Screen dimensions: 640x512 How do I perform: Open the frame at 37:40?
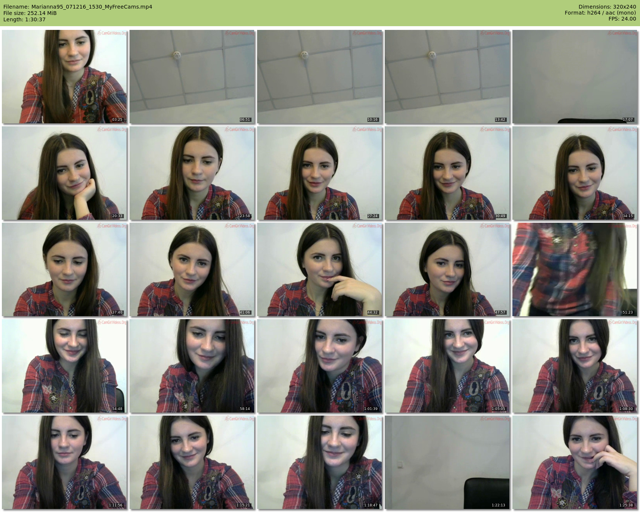[x=64, y=269]
